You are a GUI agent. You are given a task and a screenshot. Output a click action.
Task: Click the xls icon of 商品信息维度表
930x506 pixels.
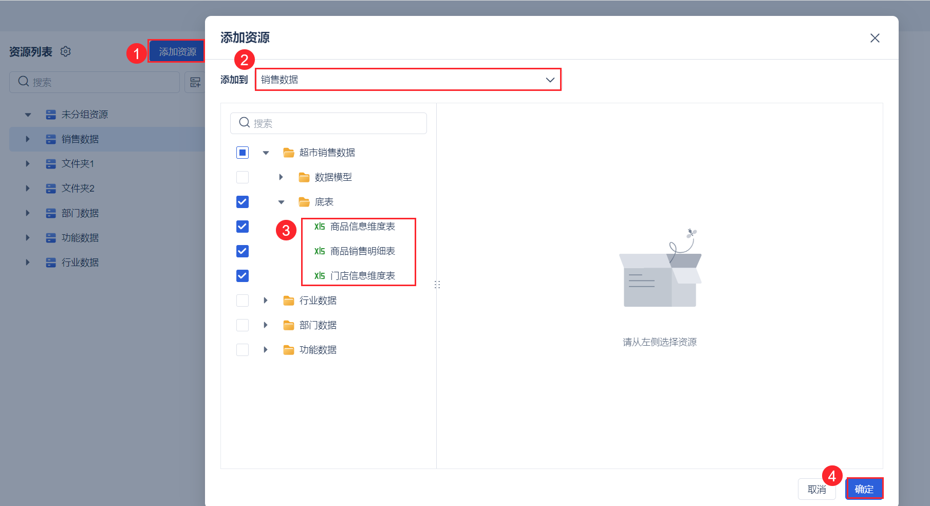point(320,227)
